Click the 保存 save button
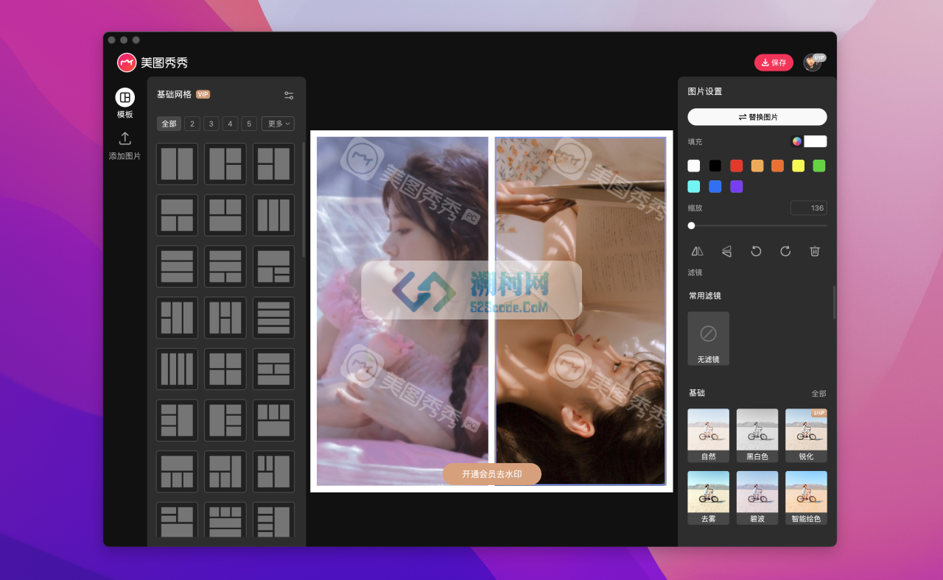Screen dimensions: 943x580 (x=774, y=63)
